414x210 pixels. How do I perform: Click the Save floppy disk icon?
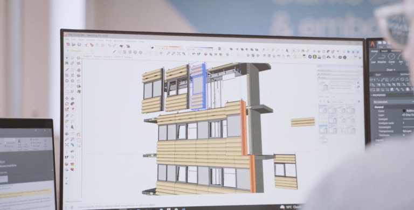coord(79,45)
